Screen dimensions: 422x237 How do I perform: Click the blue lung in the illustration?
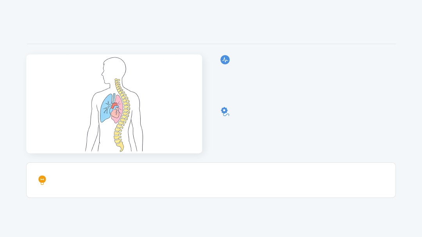[x=105, y=109]
